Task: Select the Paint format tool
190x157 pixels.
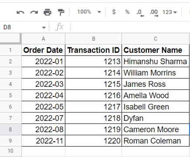Action: [x=61, y=12]
